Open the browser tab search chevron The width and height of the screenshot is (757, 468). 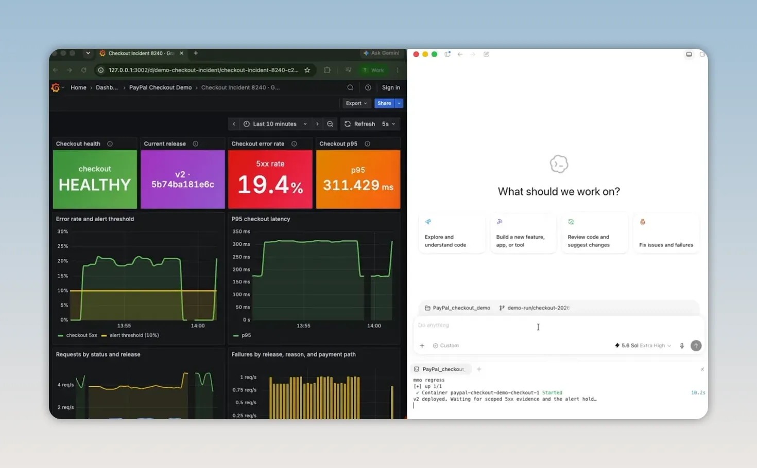click(88, 53)
